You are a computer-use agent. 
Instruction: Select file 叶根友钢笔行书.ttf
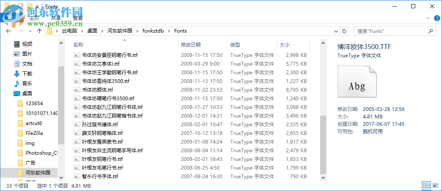click(102, 159)
